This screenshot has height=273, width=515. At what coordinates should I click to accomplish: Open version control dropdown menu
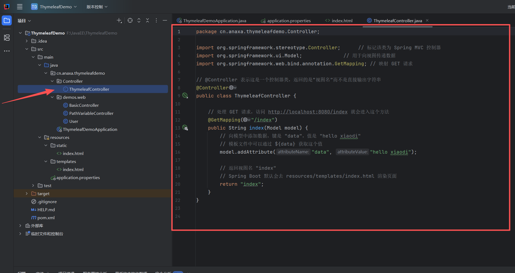(x=97, y=7)
